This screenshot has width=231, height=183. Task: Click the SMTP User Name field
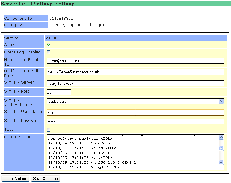(x=135, y=113)
